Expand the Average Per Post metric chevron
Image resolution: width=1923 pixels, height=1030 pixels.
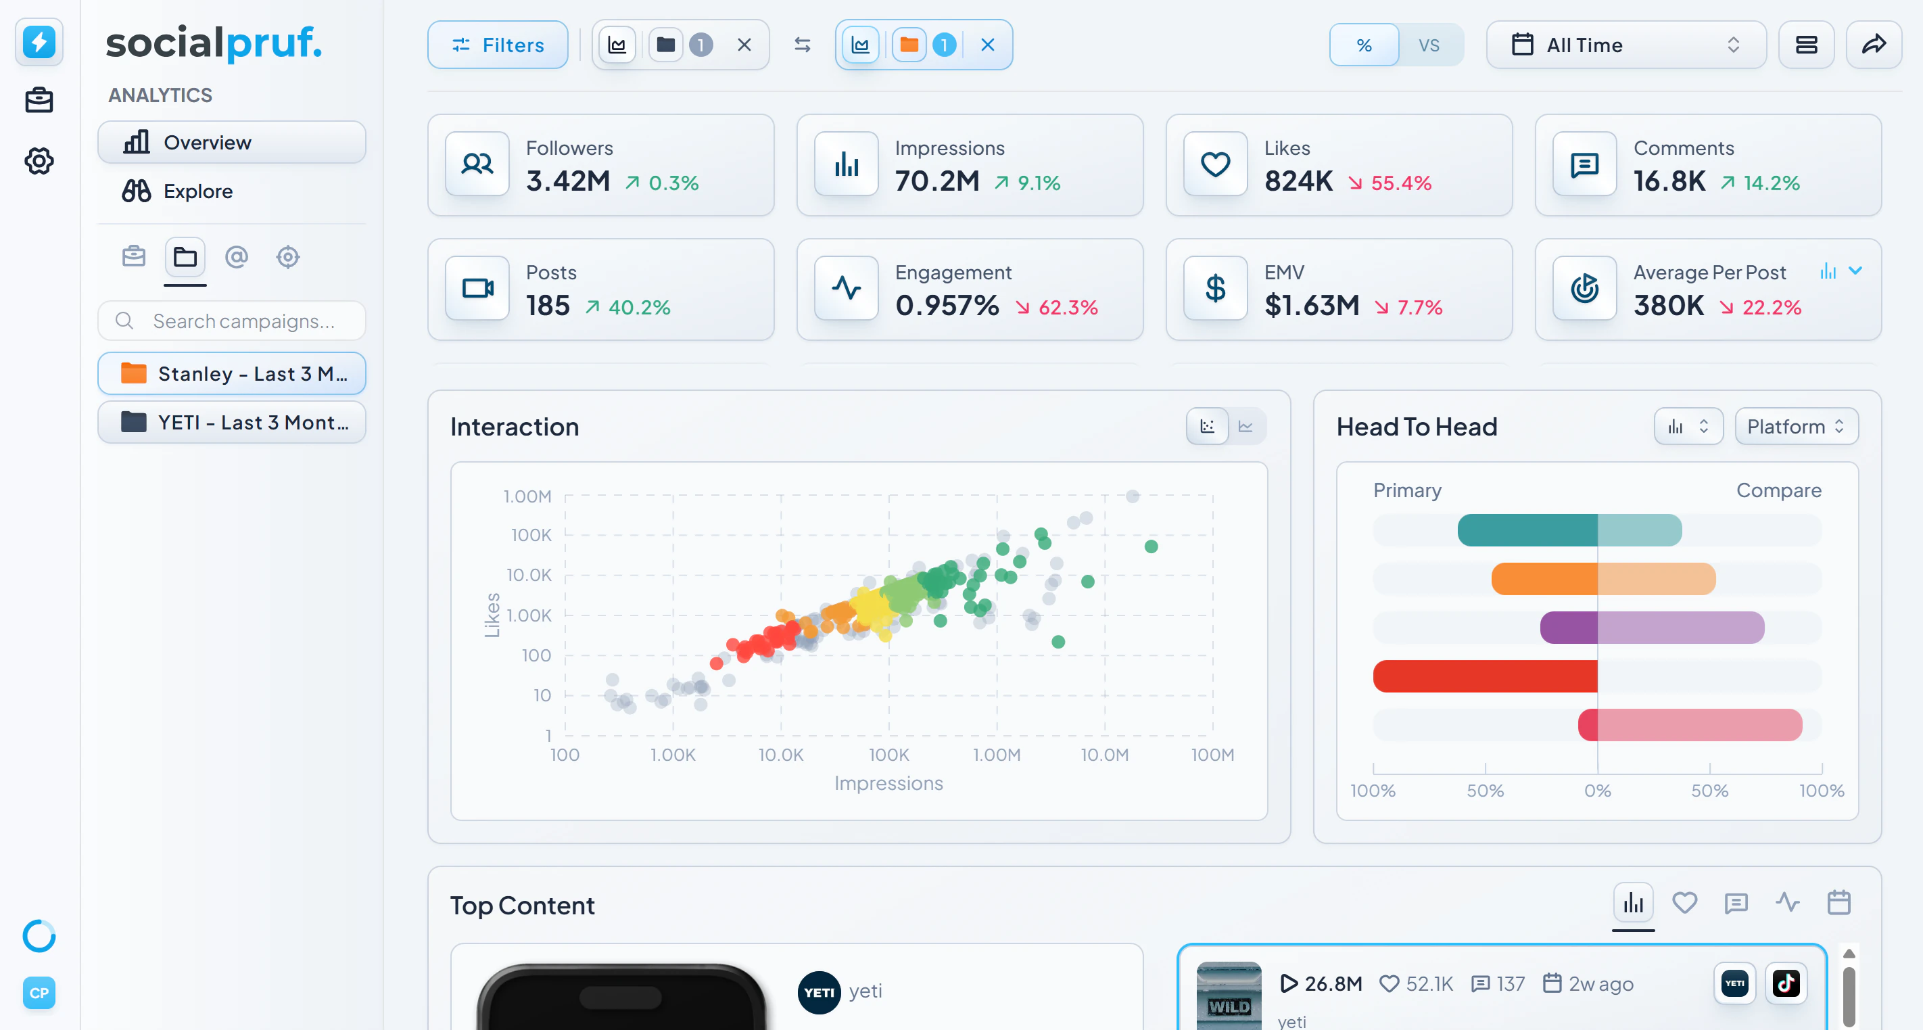click(1856, 271)
